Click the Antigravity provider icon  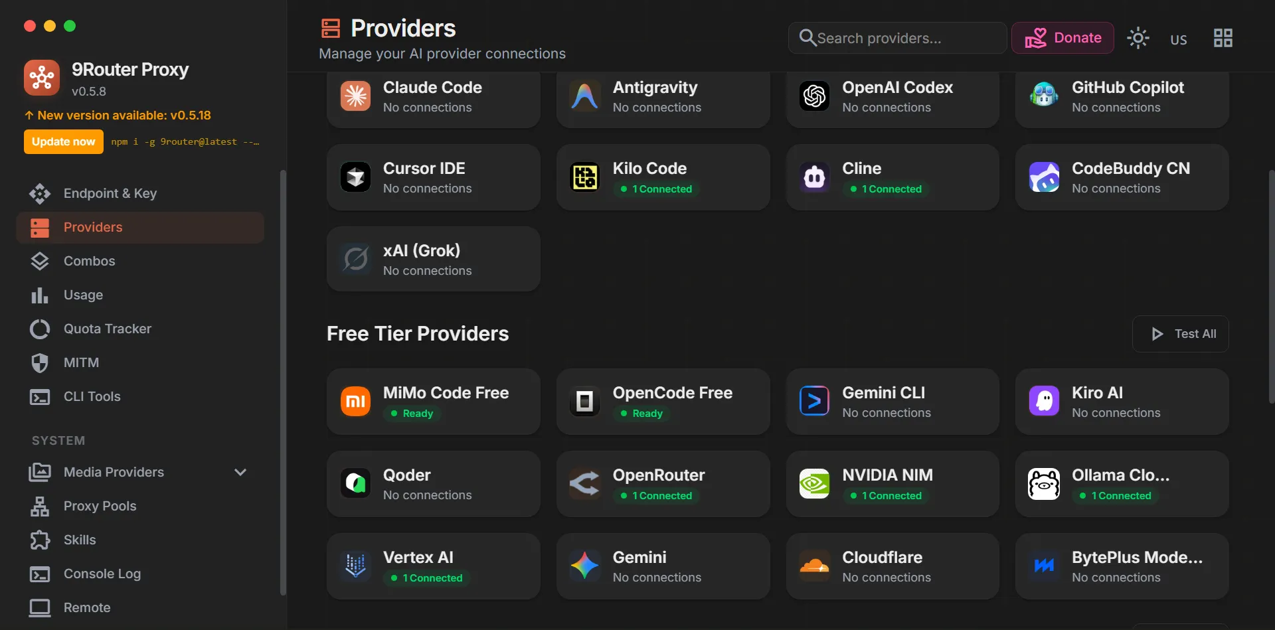coord(585,96)
